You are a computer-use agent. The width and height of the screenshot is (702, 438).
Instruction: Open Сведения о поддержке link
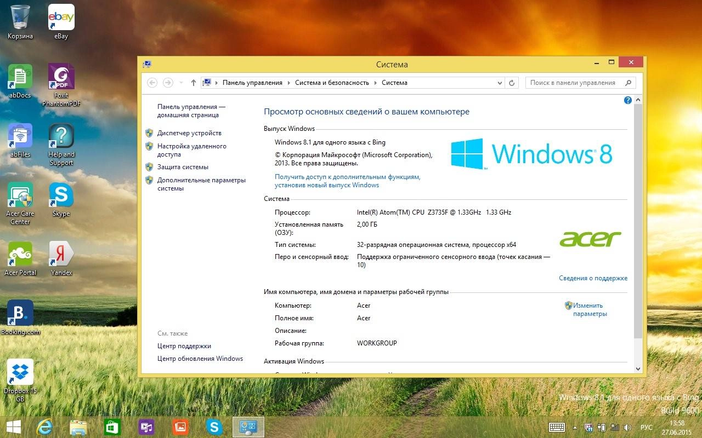(x=593, y=278)
